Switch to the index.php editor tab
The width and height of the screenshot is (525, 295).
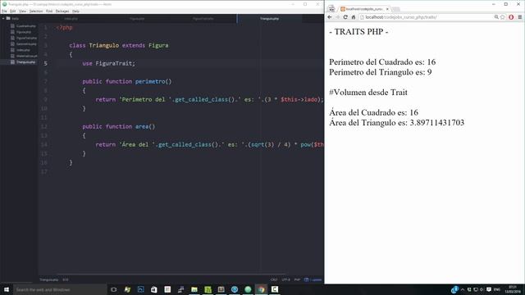click(x=71, y=19)
